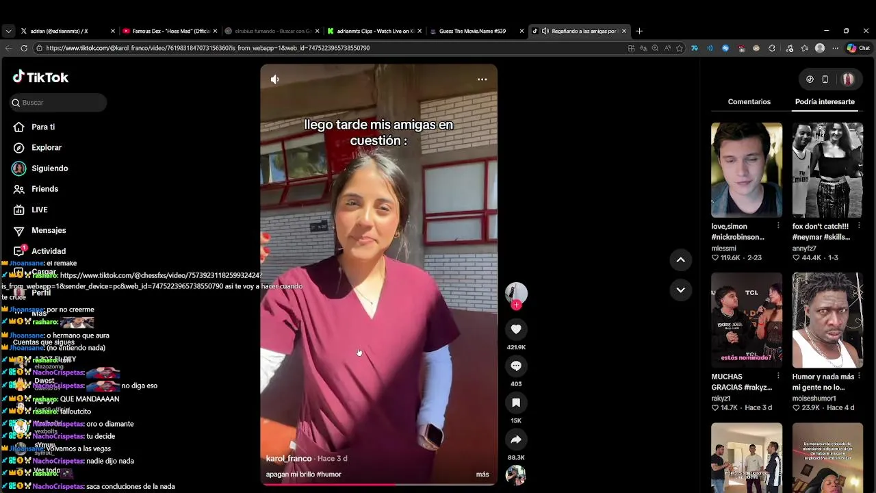Click the TikTok logo
This screenshot has width=876, height=493.
[40, 77]
